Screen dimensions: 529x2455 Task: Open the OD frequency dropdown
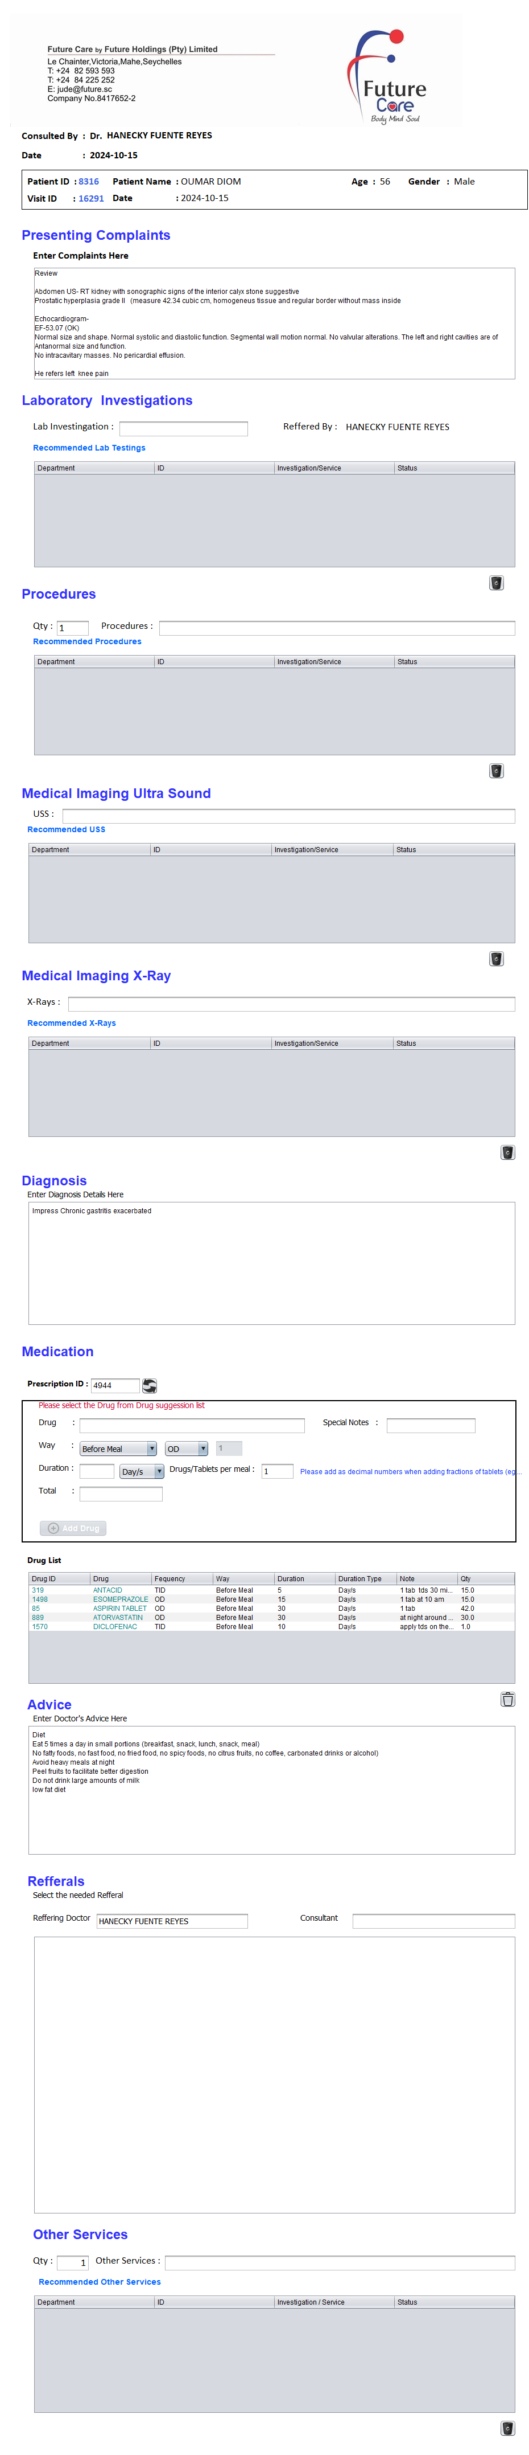[202, 1447]
